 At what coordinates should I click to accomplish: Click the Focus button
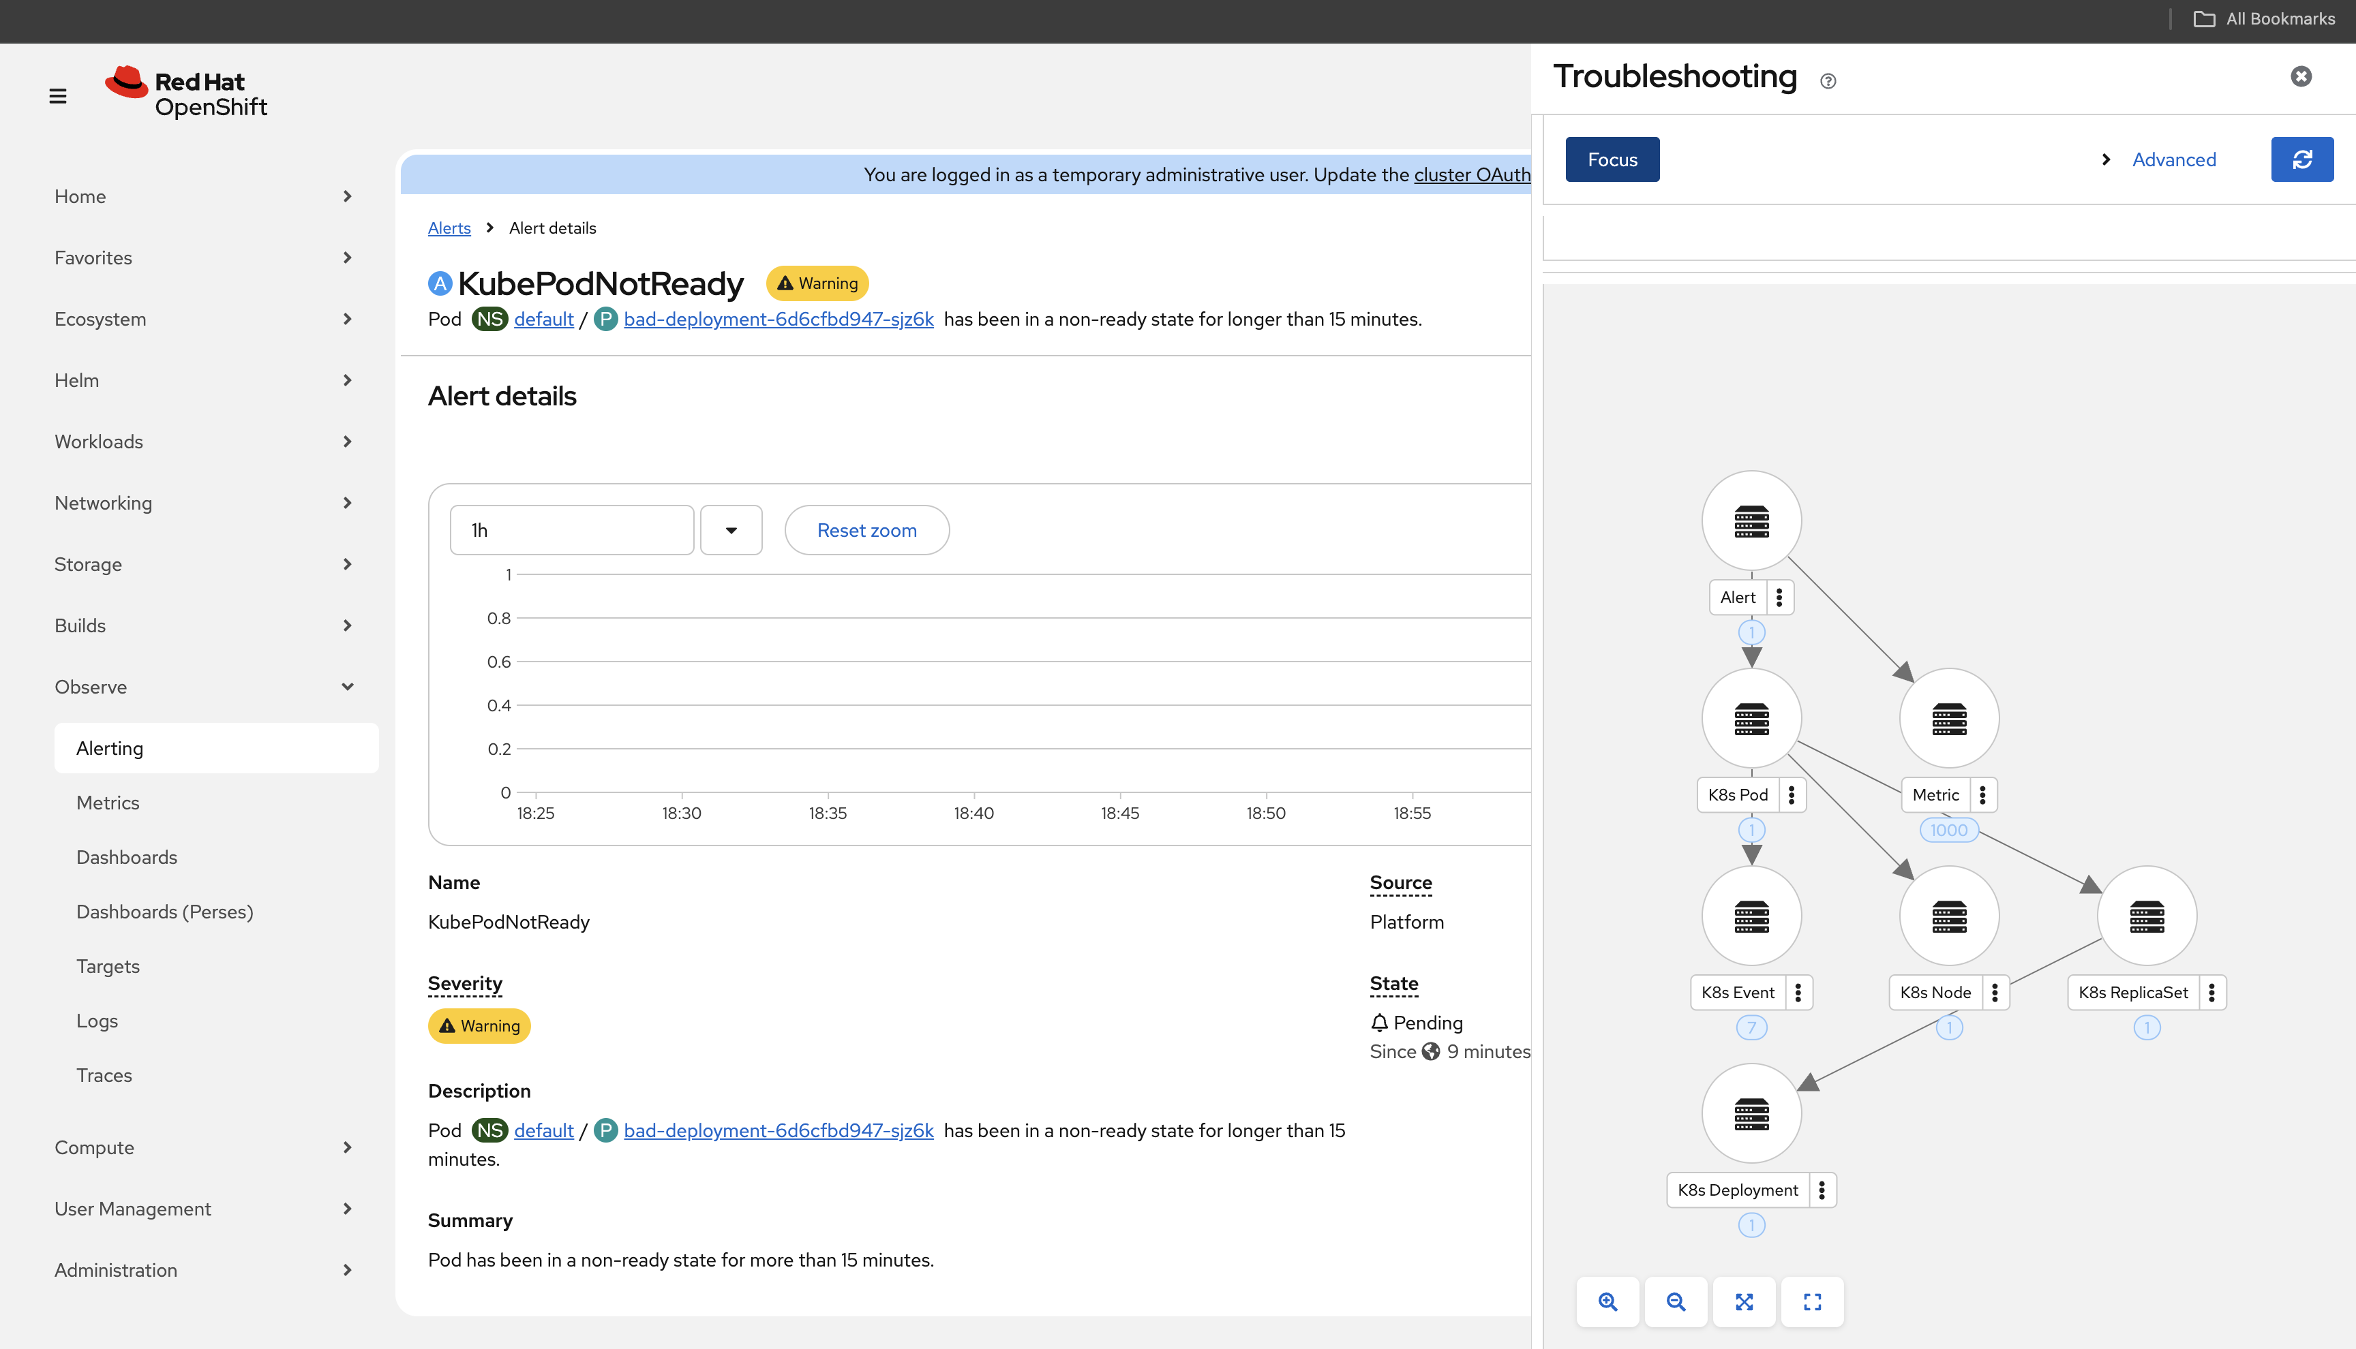click(x=1612, y=159)
